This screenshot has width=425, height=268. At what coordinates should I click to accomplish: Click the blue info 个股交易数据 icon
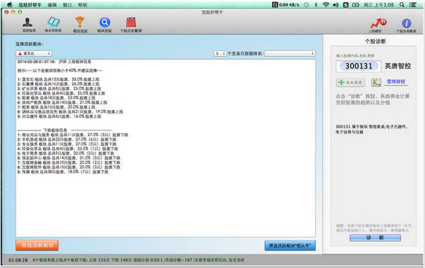407,23
